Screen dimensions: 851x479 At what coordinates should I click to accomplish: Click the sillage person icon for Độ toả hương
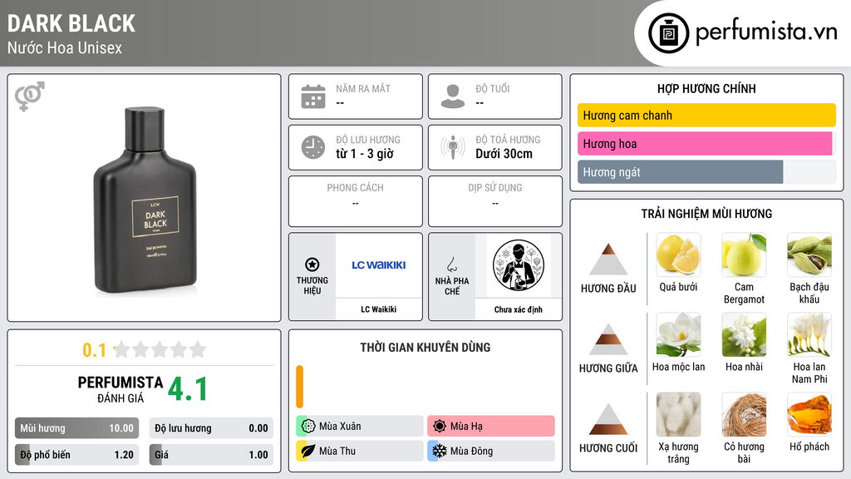(453, 147)
